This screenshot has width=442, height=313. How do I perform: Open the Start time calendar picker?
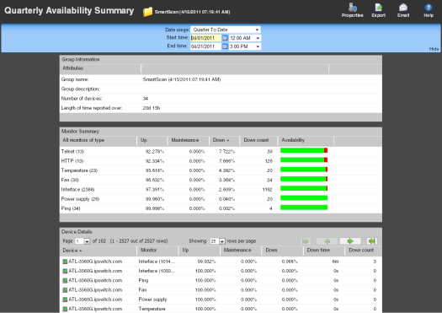point(225,38)
